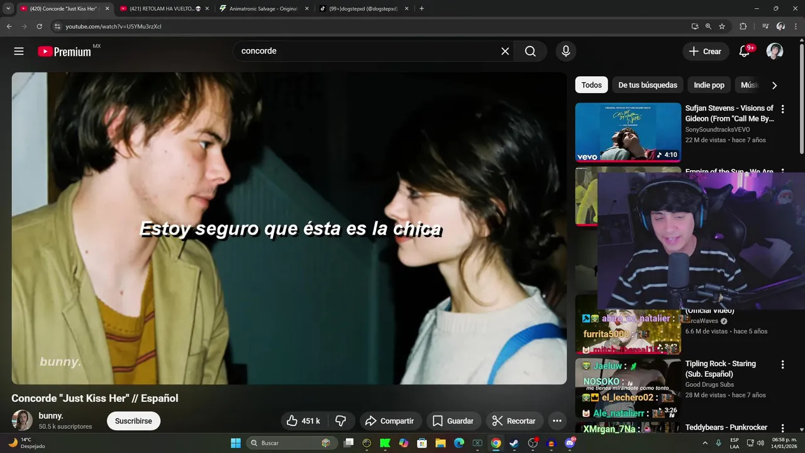Run search with the magnifier button

pyautogui.click(x=531, y=52)
